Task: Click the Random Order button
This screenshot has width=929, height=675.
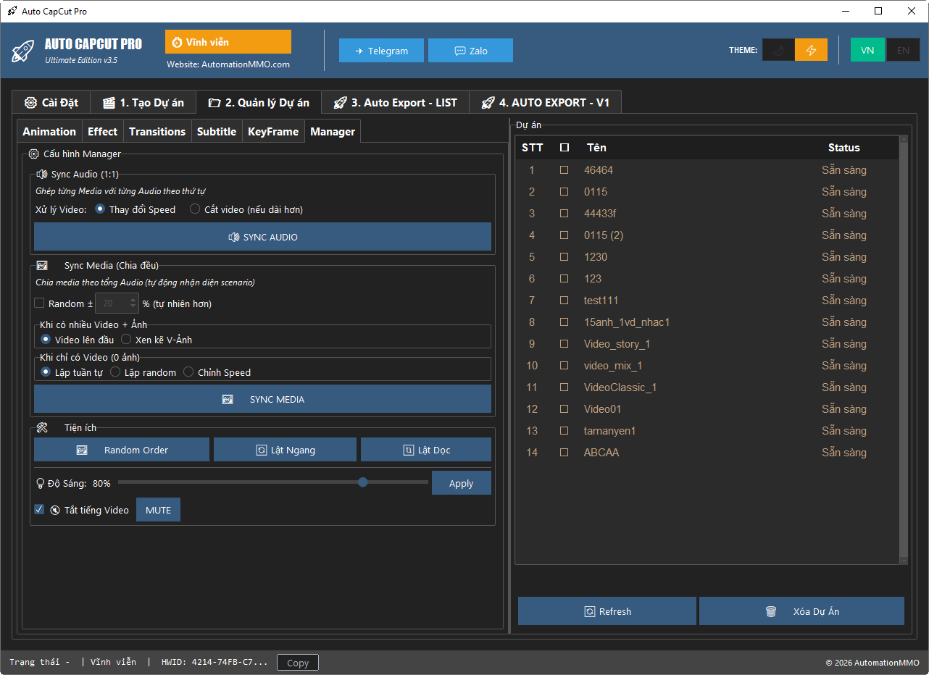Action: (x=122, y=450)
